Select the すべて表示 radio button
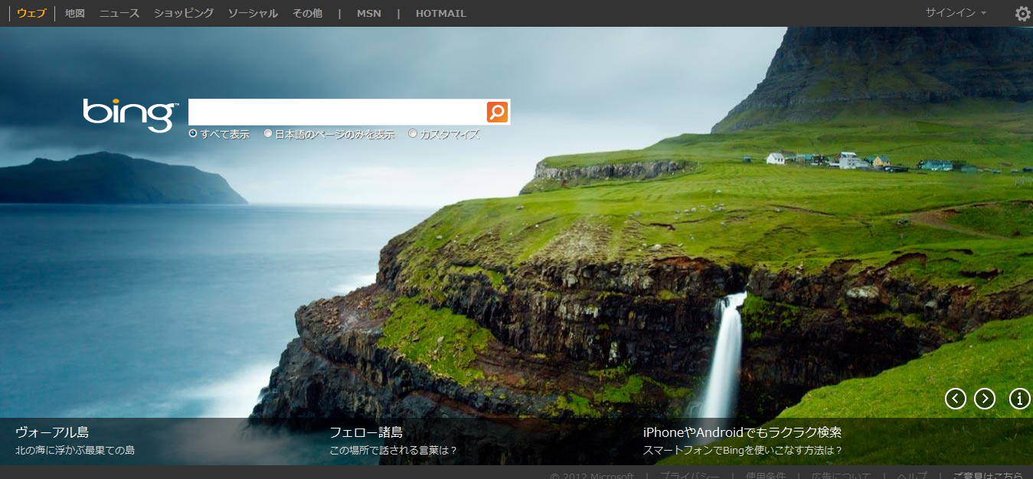Viewport: 1033px width, 479px height. (x=193, y=134)
